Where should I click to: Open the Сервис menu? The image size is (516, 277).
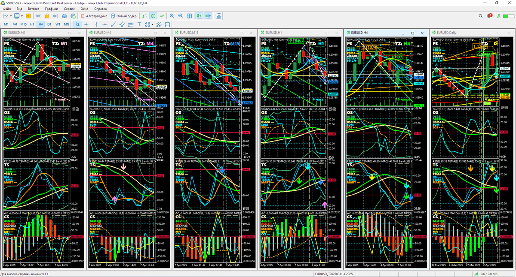click(x=69, y=9)
